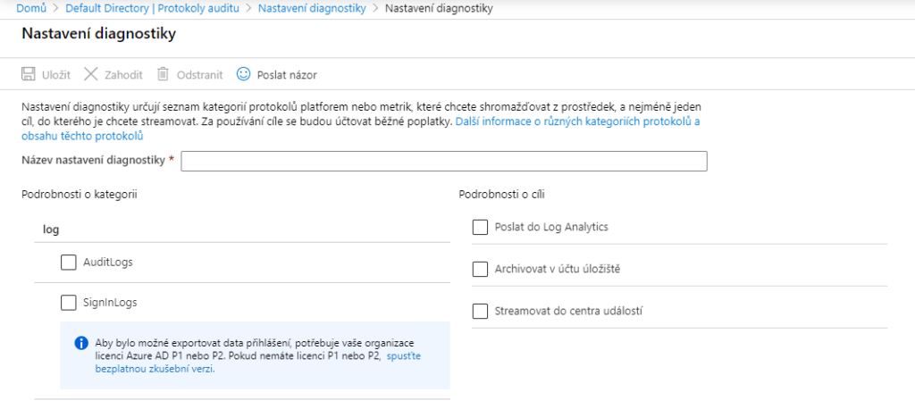The image size is (915, 409).
Task: Click the blue info icon in license notice
Action: tap(80, 343)
